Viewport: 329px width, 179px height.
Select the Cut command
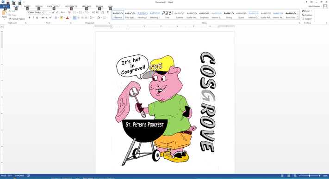(12, 11)
